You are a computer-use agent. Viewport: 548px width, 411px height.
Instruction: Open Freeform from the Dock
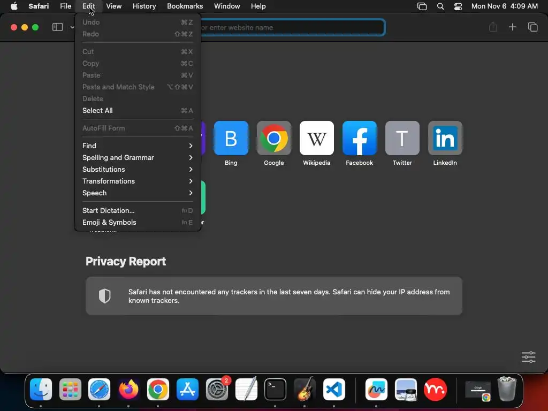376,389
